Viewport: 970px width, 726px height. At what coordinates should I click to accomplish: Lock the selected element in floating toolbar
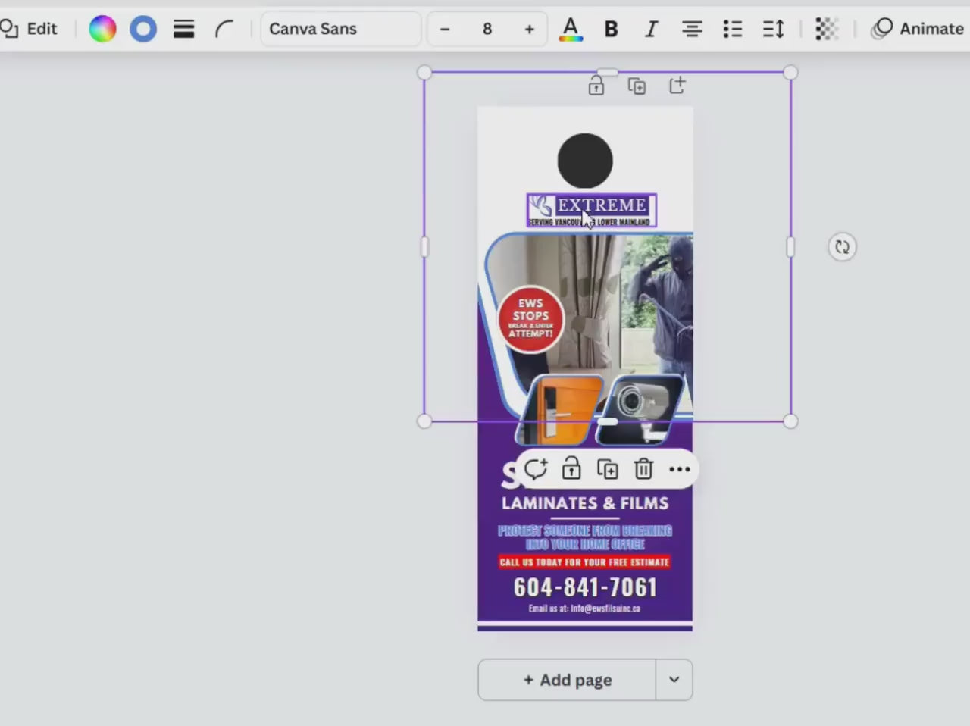pos(571,470)
